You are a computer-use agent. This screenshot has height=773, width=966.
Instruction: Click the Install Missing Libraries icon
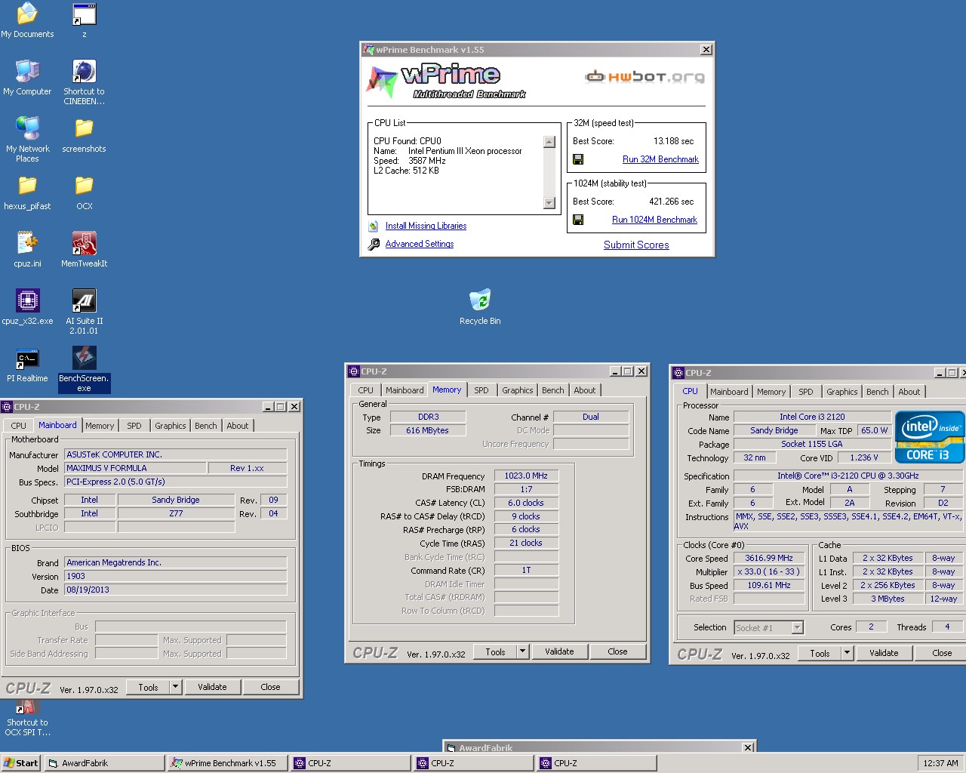coord(374,226)
